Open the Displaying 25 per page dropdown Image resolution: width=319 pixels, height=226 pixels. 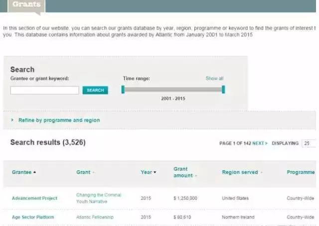coord(309,143)
